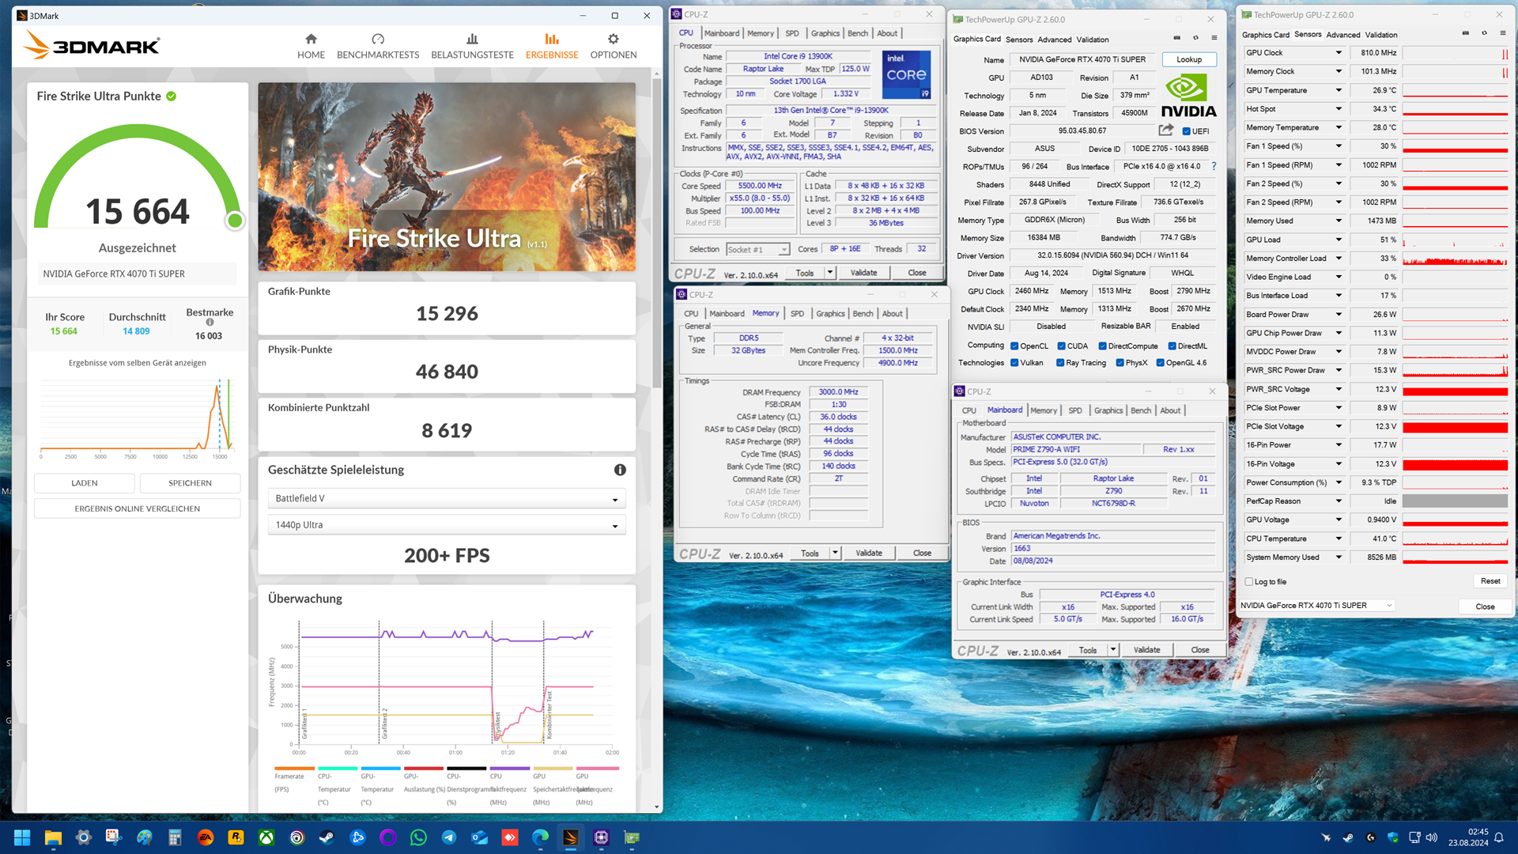Viewport: 1518px width, 854px height.
Task: Toggle the UEFI checkbox in GPU-Z
Action: point(1186,131)
